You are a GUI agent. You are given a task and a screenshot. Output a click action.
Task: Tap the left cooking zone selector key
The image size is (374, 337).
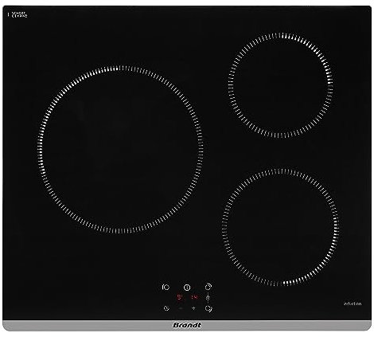click(x=166, y=288)
